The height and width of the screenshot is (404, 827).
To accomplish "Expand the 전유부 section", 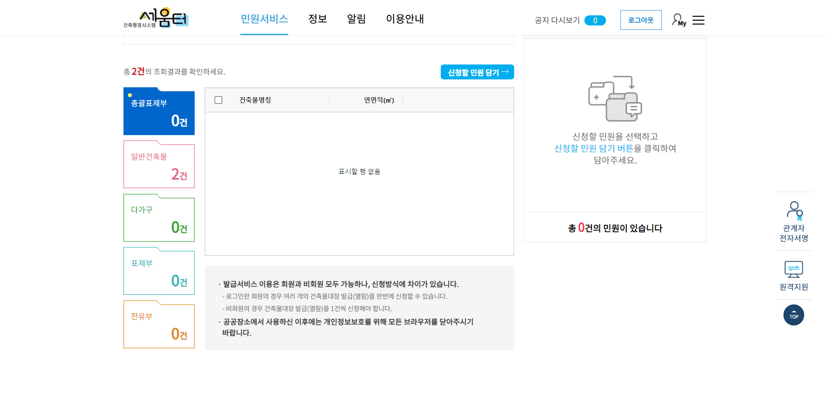I will point(159,325).
